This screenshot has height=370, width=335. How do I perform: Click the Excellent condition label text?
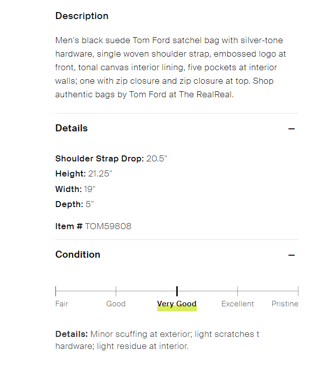(x=237, y=304)
